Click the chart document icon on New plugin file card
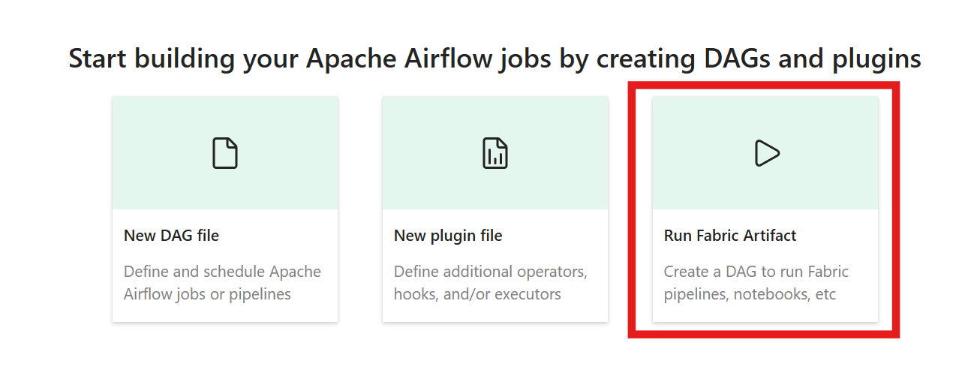 pyautogui.click(x=495, y=153)
